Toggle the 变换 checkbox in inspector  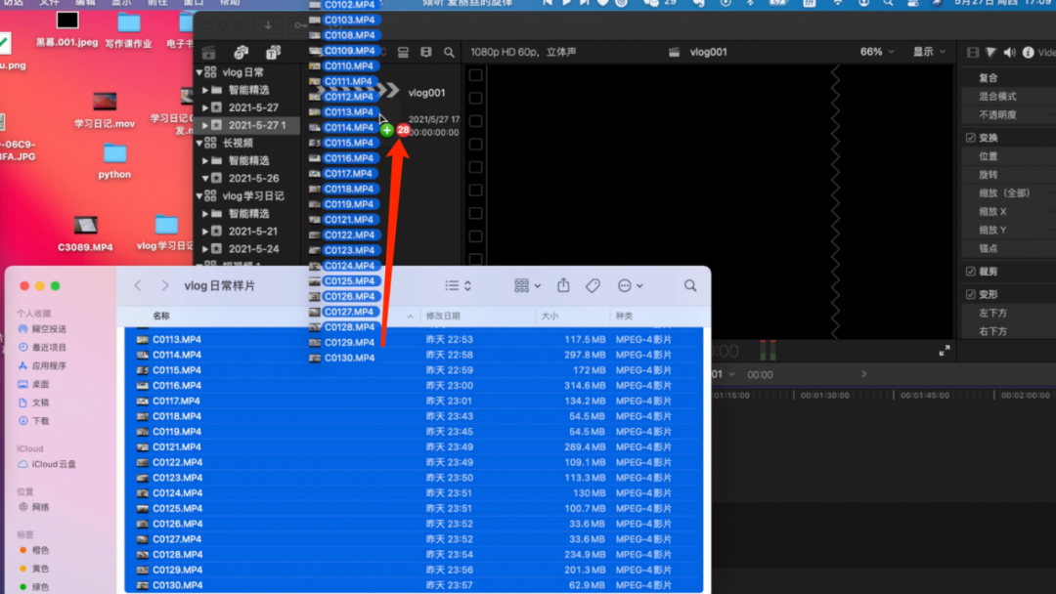point(971,138)
